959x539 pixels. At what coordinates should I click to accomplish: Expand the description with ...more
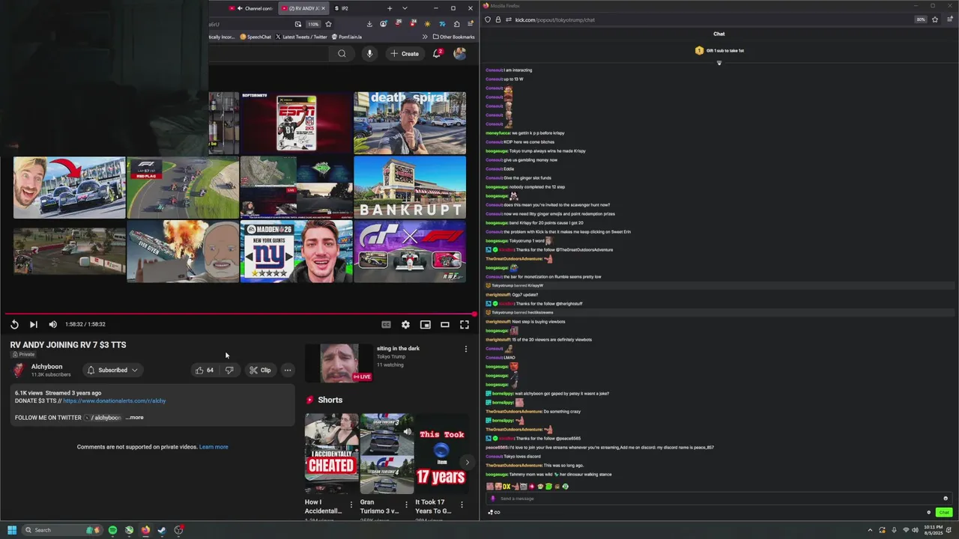point(134,418)
